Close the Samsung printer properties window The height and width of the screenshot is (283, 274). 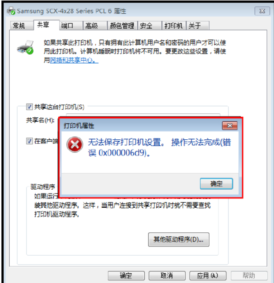pos(262,11)
